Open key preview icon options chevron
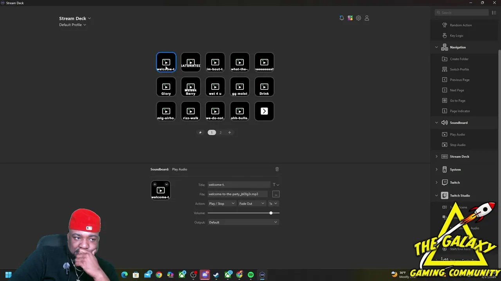This screenshot has height=281, width=501. point(166,184)
